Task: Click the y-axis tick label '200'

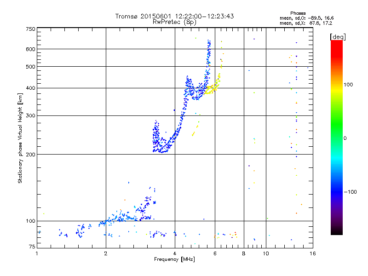Action: click(30, 155)
